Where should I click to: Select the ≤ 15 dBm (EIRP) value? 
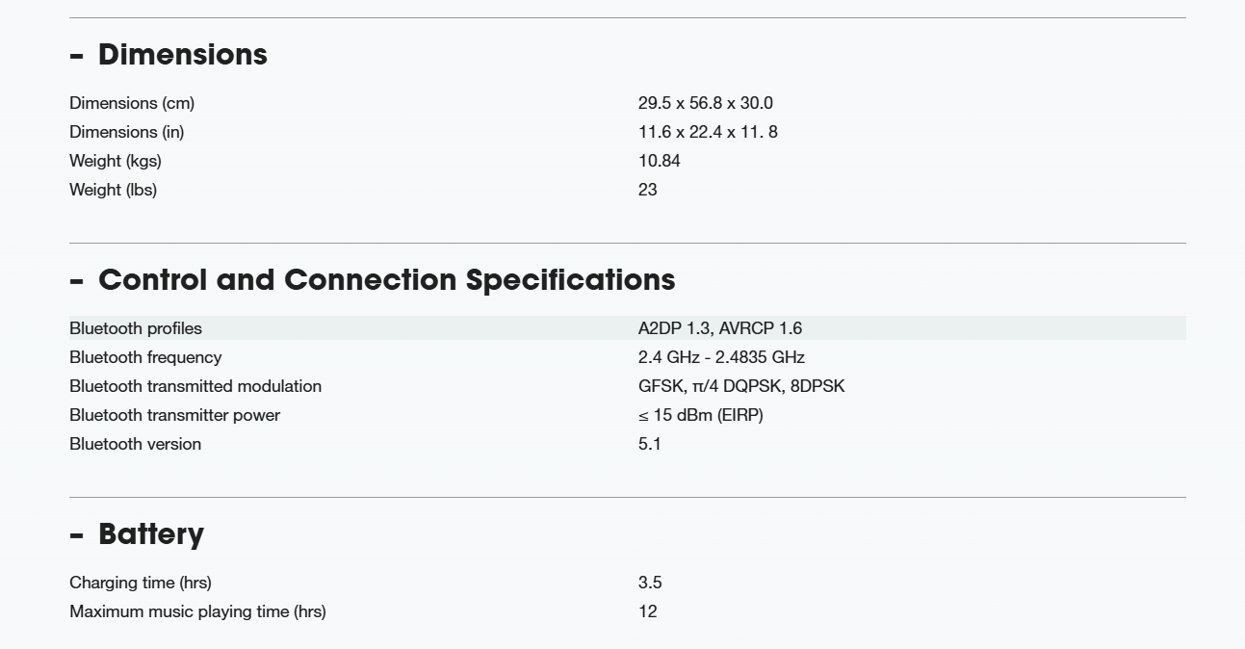[x=701, y=415]
